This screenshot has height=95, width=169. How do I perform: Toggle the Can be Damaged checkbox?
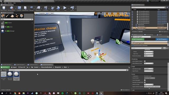(145, 80)
